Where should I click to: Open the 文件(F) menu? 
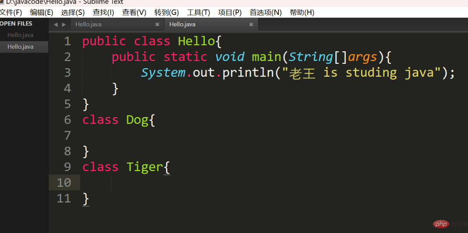click(x=11, y=13)
